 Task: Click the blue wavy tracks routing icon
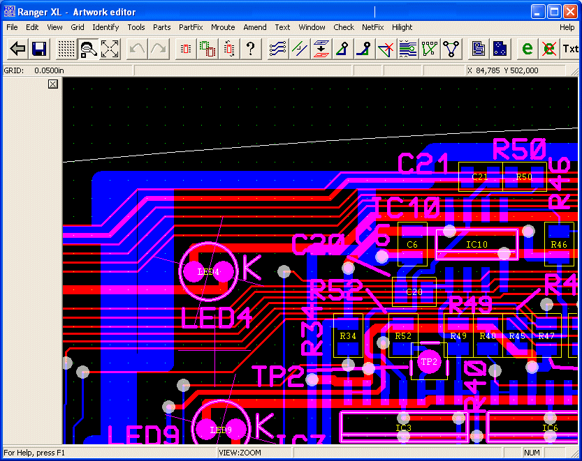(277, 49)
